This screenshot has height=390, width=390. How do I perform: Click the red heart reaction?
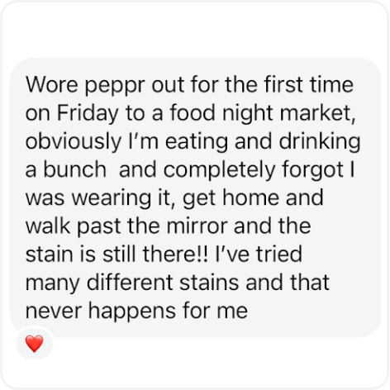[x=35, y=344]
